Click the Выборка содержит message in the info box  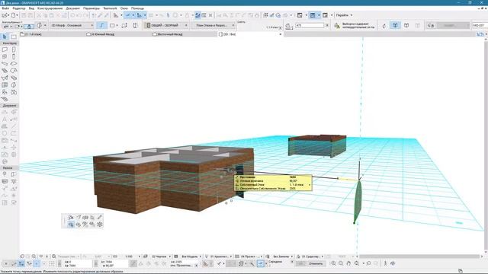[x=358, y=25]
